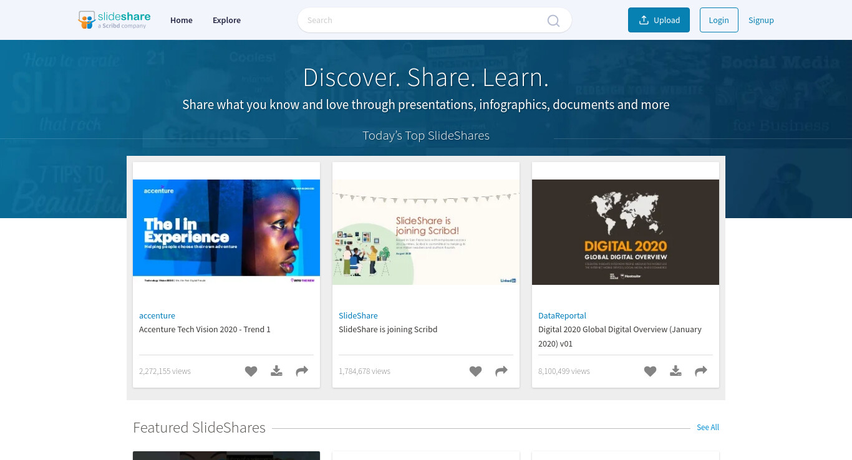Open the DataReportal author link
Screen dimensions: 852x460
[x=562, y=315]
